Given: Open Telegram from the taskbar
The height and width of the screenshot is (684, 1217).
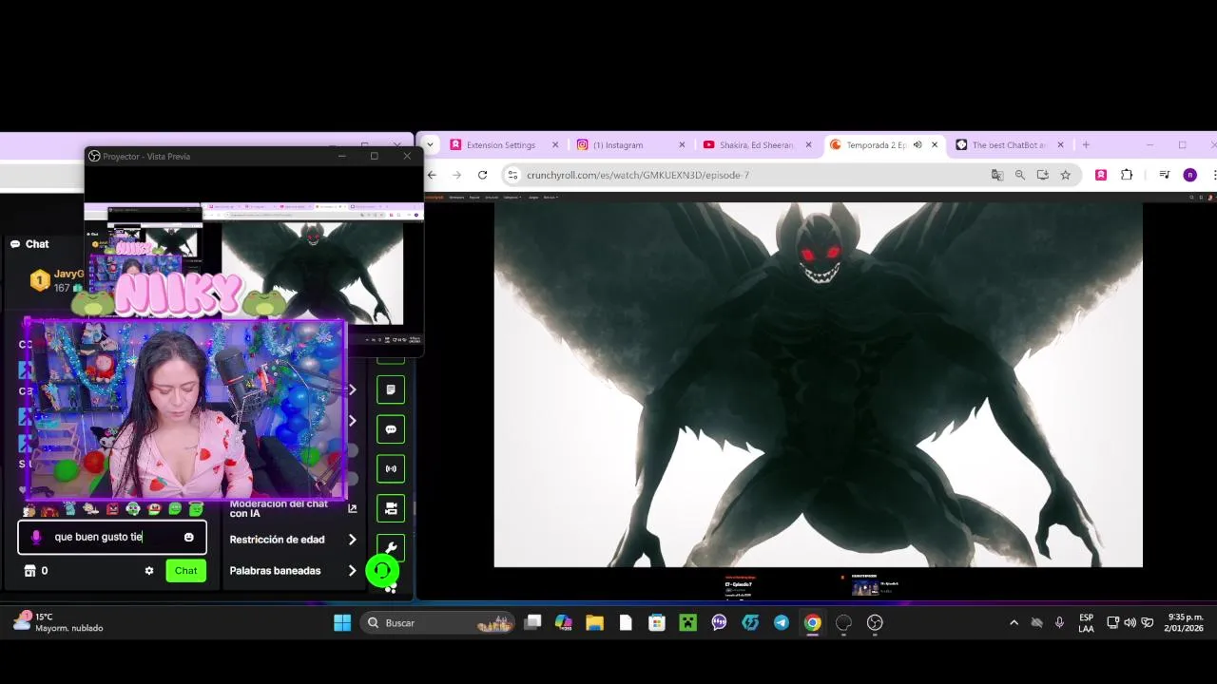Looking at the screenshot, I should (x=782, y=623).
